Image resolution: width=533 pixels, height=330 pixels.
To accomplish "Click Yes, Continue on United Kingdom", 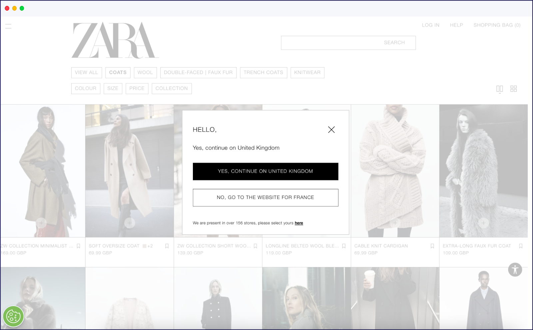I will point(265,171).
